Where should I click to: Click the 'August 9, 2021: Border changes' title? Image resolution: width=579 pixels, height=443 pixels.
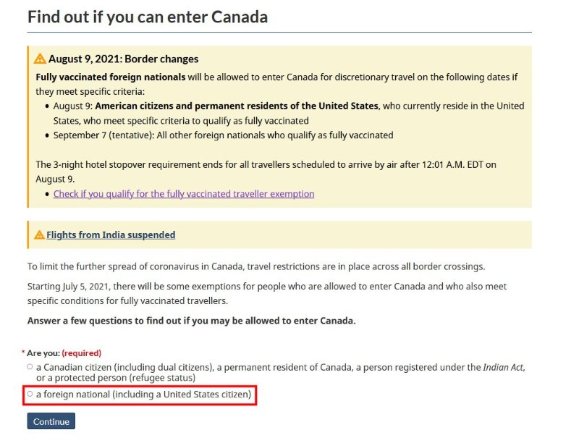coord(123,59)
